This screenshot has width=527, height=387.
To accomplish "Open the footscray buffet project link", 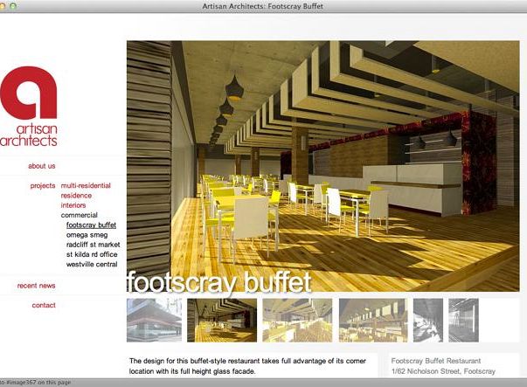I will click(91, 225).
